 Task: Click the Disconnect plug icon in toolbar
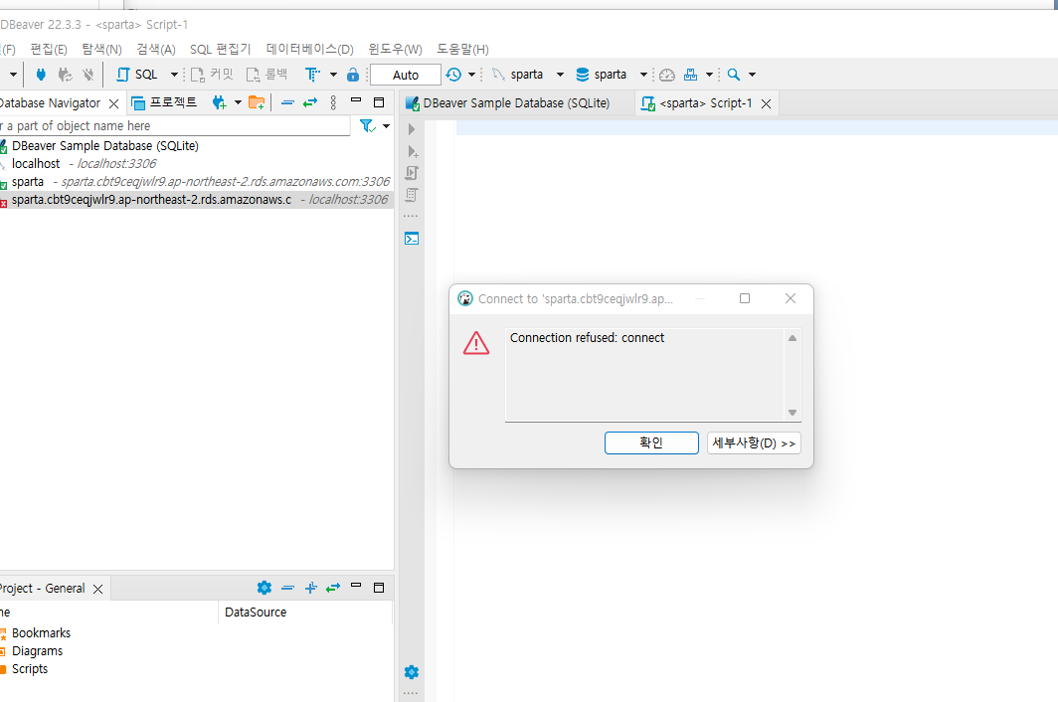coord(88,75)
